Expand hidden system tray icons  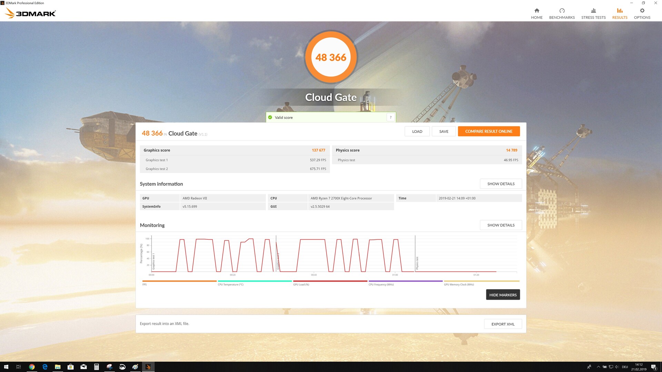(598, 367)
